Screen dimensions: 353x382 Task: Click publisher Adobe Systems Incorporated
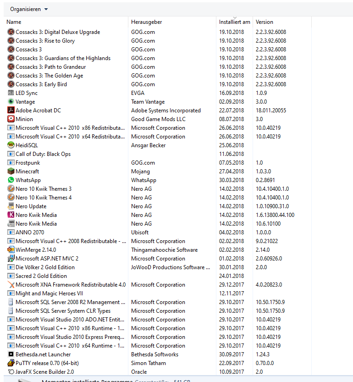point(166,111)
